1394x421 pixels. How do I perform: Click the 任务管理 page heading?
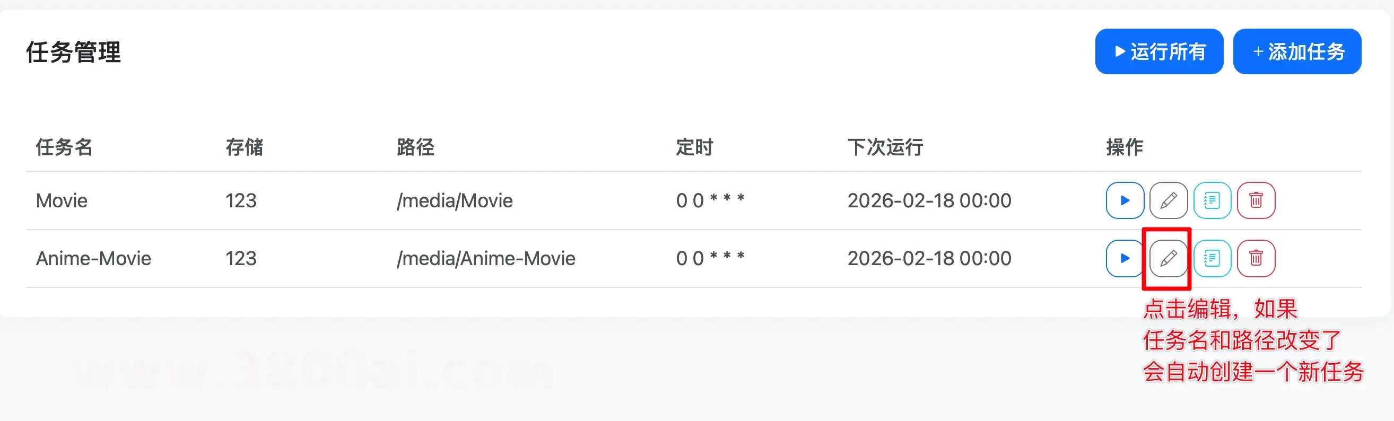click(x=74, y=52)
